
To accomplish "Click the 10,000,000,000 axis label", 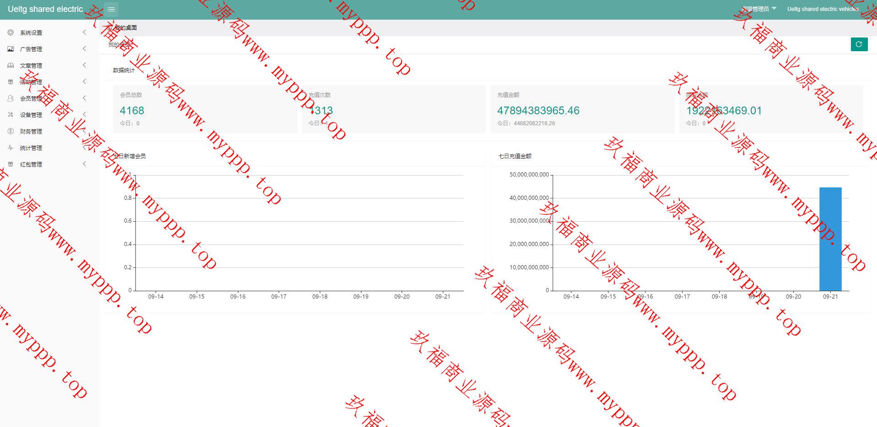I will [529, 267].
